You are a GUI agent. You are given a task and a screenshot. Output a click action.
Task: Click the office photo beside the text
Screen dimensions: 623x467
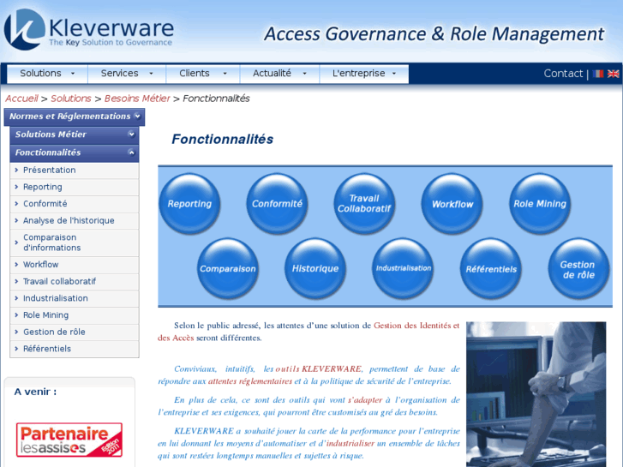coord(536,394)
